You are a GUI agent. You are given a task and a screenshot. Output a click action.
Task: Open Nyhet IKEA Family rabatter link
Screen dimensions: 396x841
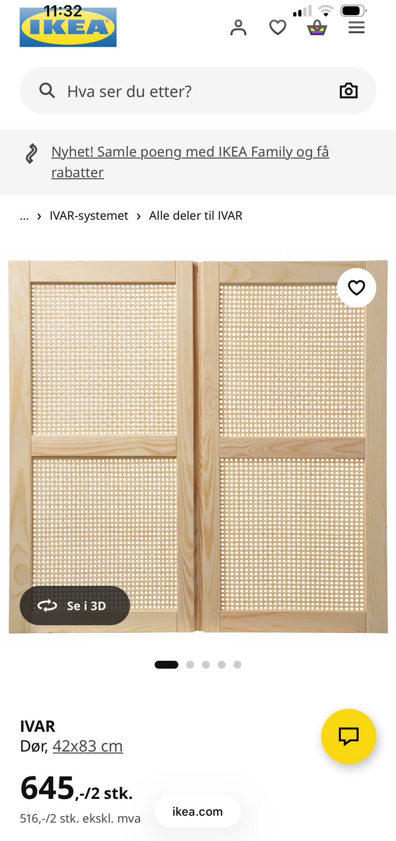point(190,162)
